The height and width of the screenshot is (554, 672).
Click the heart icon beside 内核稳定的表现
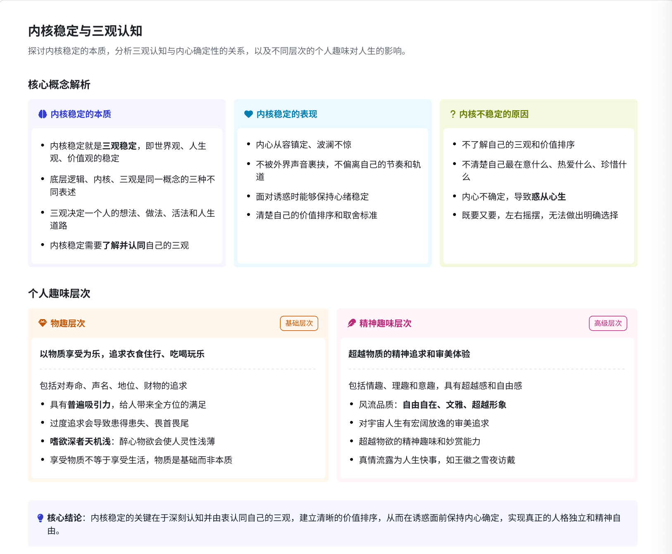248,114
